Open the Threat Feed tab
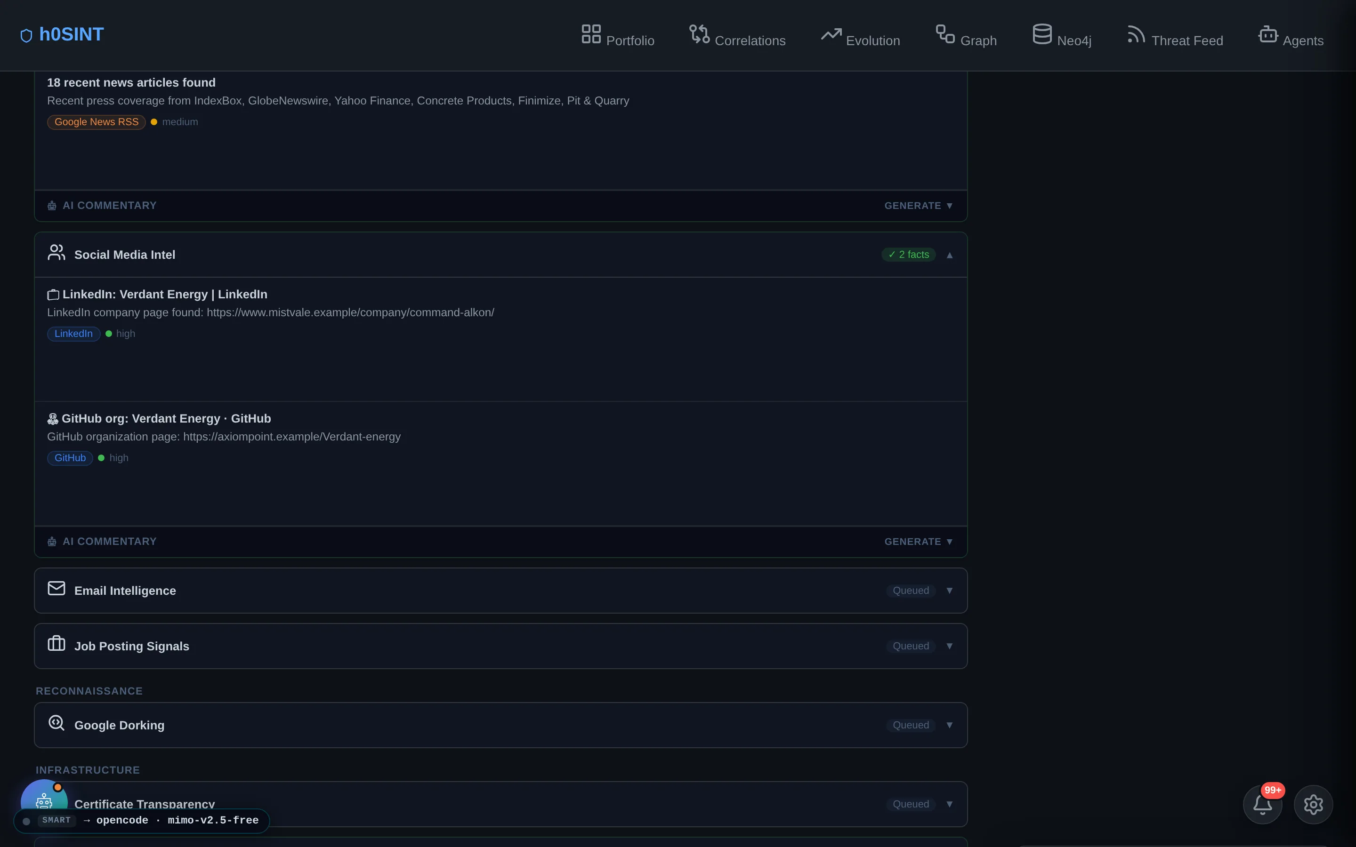This screenshot has width=1356, height=847. click(x=1175, y=35)
